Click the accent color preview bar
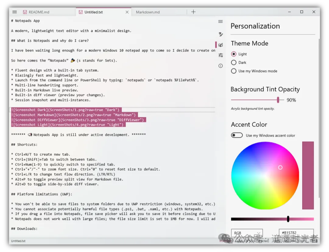Image resolution: width=329 pixels, height=252 pixels. (x=308, y=176)
